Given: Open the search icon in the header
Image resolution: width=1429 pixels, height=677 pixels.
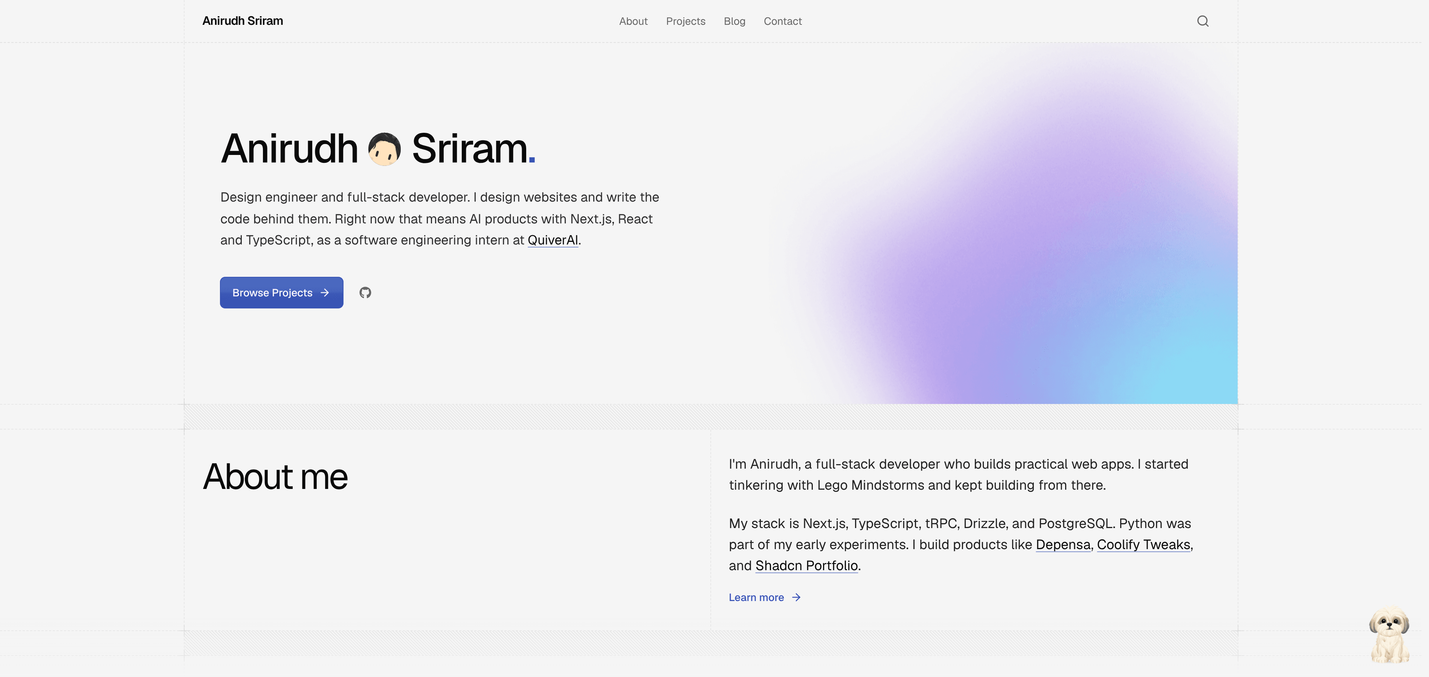Looking at the screenshot, I should coord(1202,21).
